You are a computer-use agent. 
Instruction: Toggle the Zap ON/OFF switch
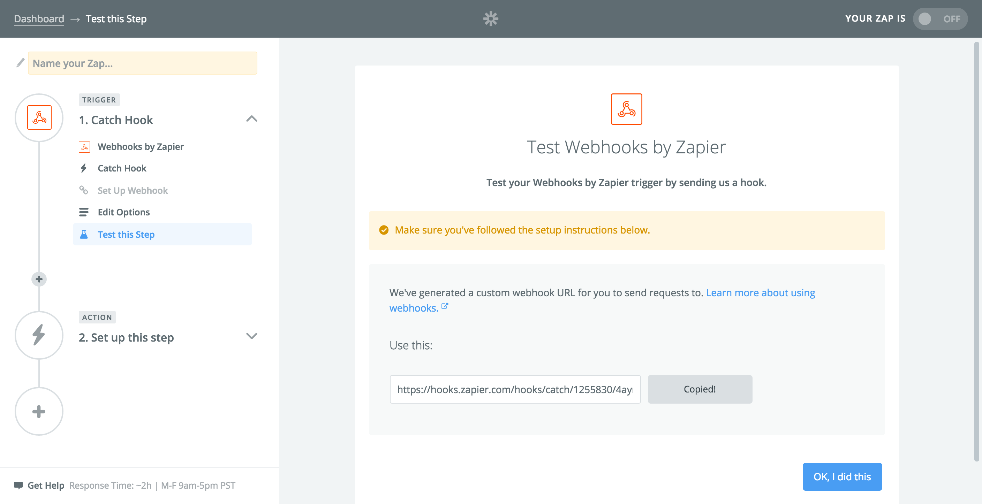[940, 19]
